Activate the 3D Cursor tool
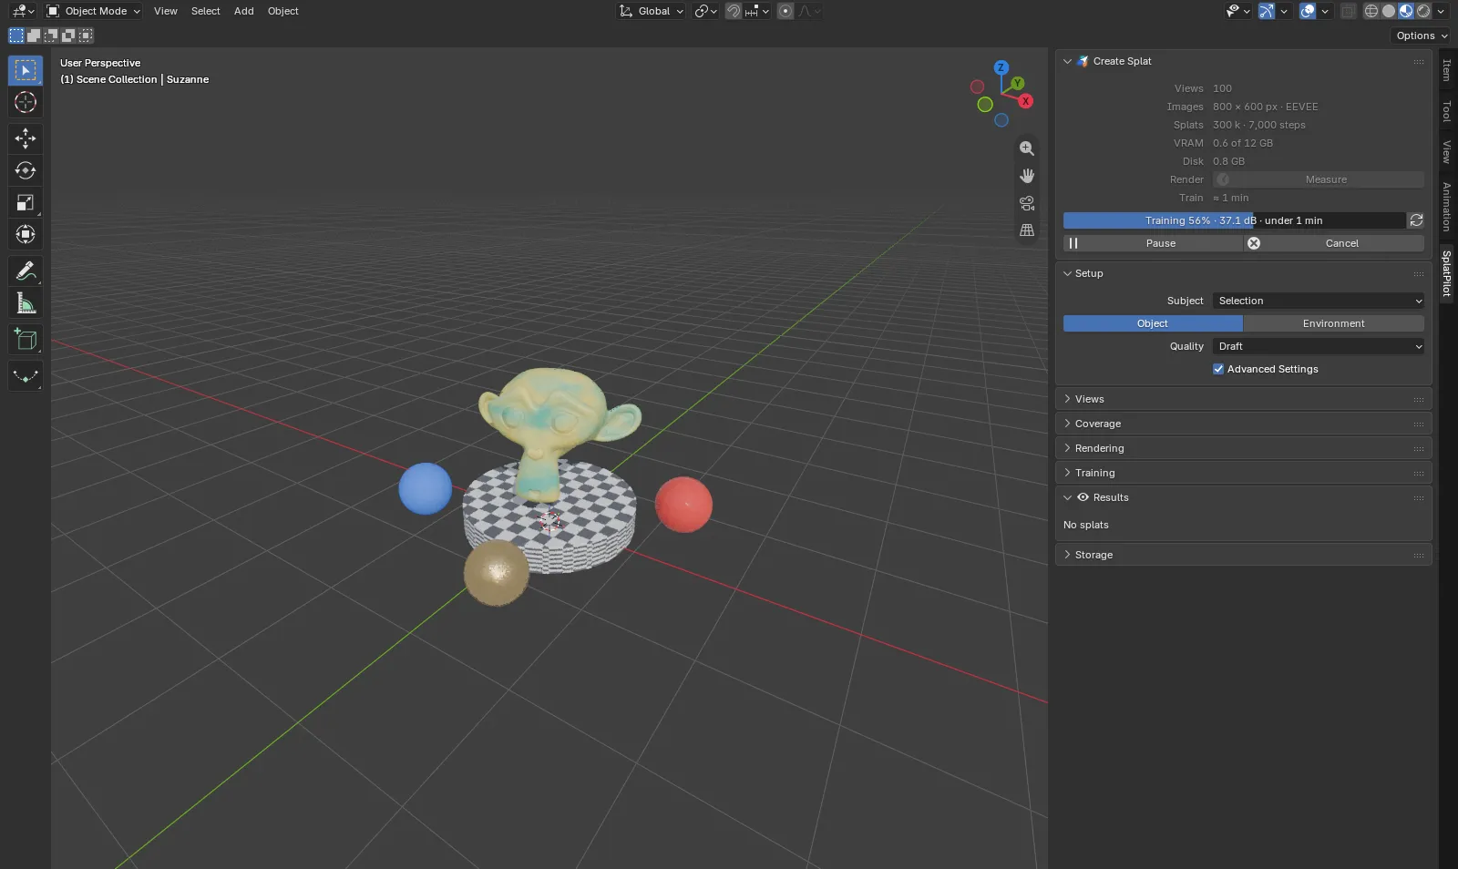Viewport: 1458px width, 869px height. [26, 102]
